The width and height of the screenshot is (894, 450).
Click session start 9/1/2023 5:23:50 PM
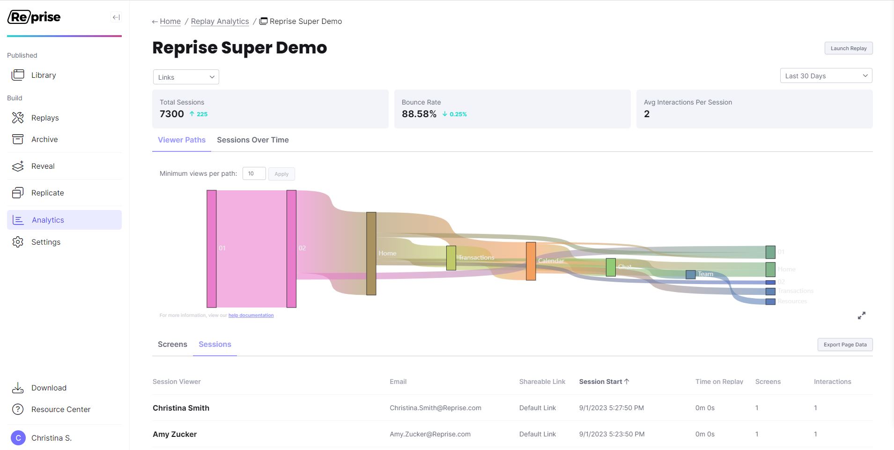coord(612,434)
